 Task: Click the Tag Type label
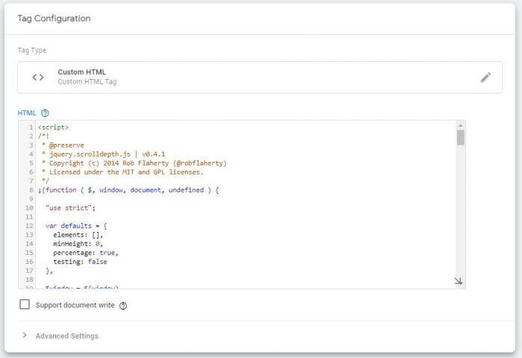tap(32, 50)
